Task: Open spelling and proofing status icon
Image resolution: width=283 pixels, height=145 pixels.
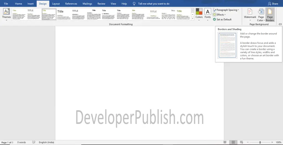Action: pos(33,142)
